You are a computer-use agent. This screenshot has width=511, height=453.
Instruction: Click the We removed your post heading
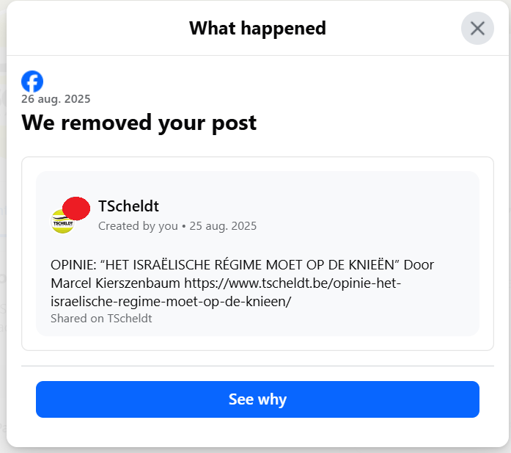pos(139,122)
